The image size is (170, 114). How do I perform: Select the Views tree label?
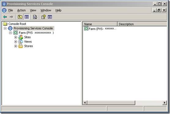(28, 42)
